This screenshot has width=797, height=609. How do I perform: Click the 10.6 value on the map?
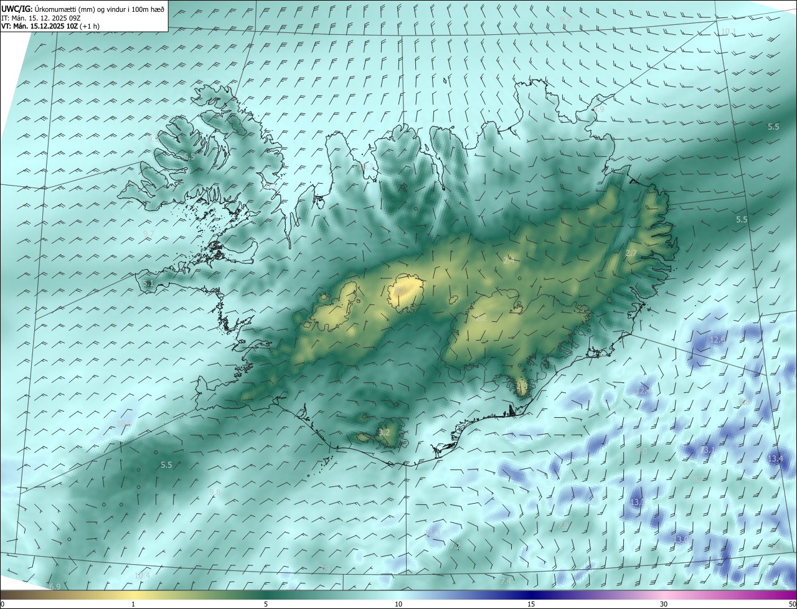click(124, 423)
